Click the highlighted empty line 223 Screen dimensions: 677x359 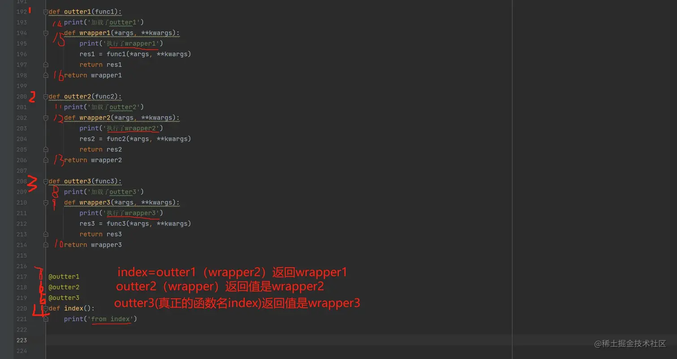coord(279,340)
